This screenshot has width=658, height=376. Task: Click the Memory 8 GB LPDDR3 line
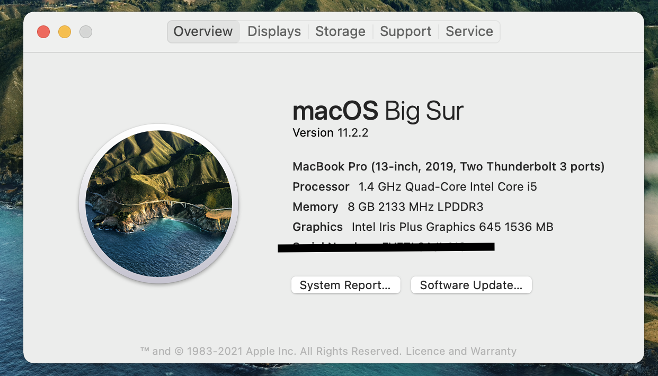coord(388,207)
